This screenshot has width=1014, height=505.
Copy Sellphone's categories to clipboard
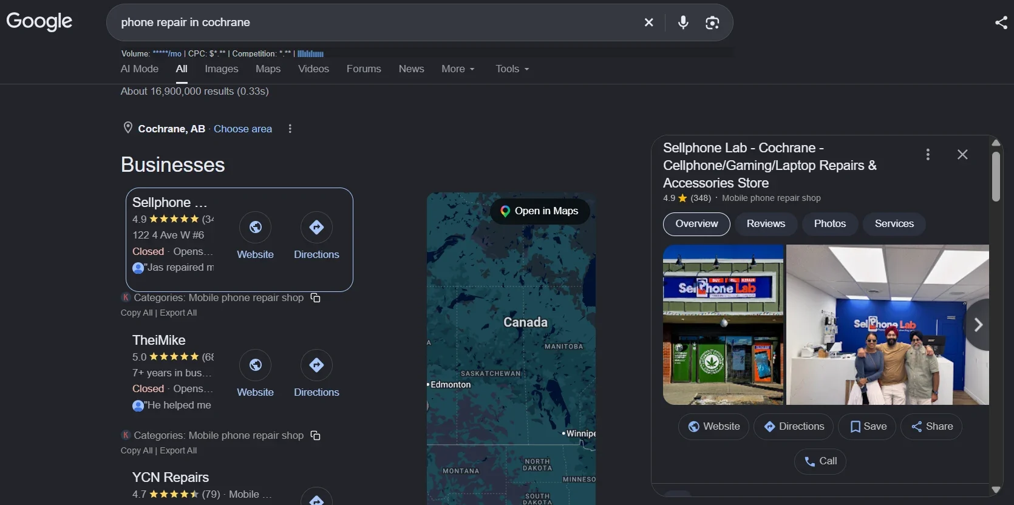[x=316, y=297]
